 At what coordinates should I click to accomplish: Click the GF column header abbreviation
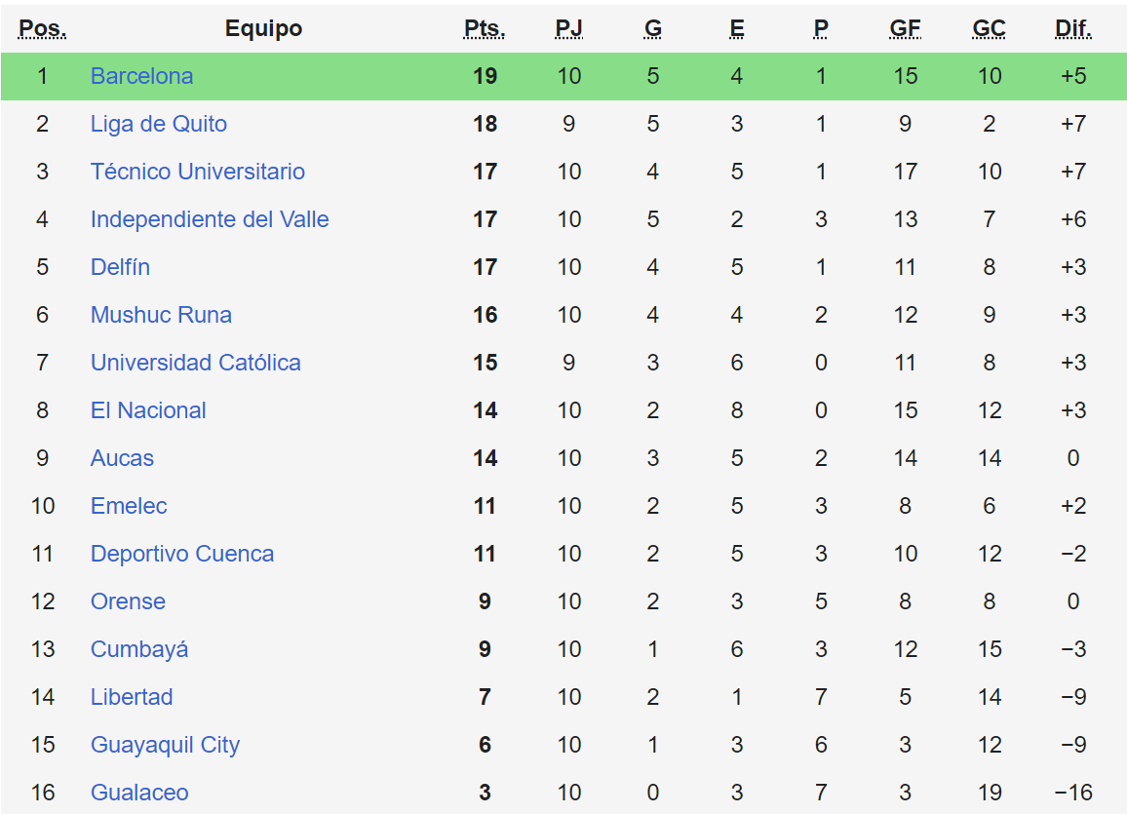click(905, 29)
